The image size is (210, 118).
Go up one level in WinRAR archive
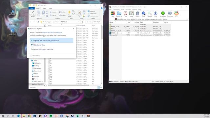pyautogui.click(x=111, y=19)
